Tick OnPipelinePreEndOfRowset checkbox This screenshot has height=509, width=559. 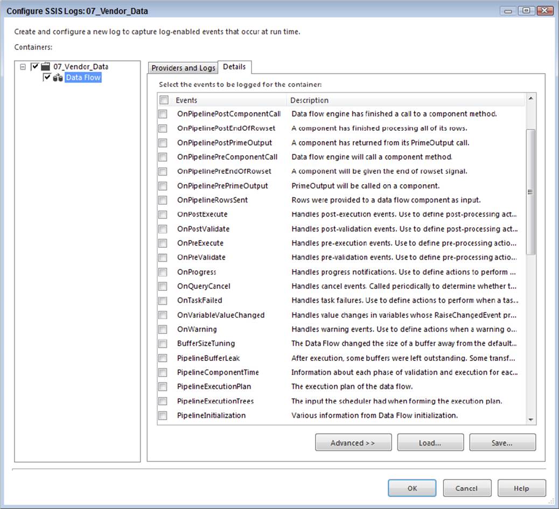point(163,171)
